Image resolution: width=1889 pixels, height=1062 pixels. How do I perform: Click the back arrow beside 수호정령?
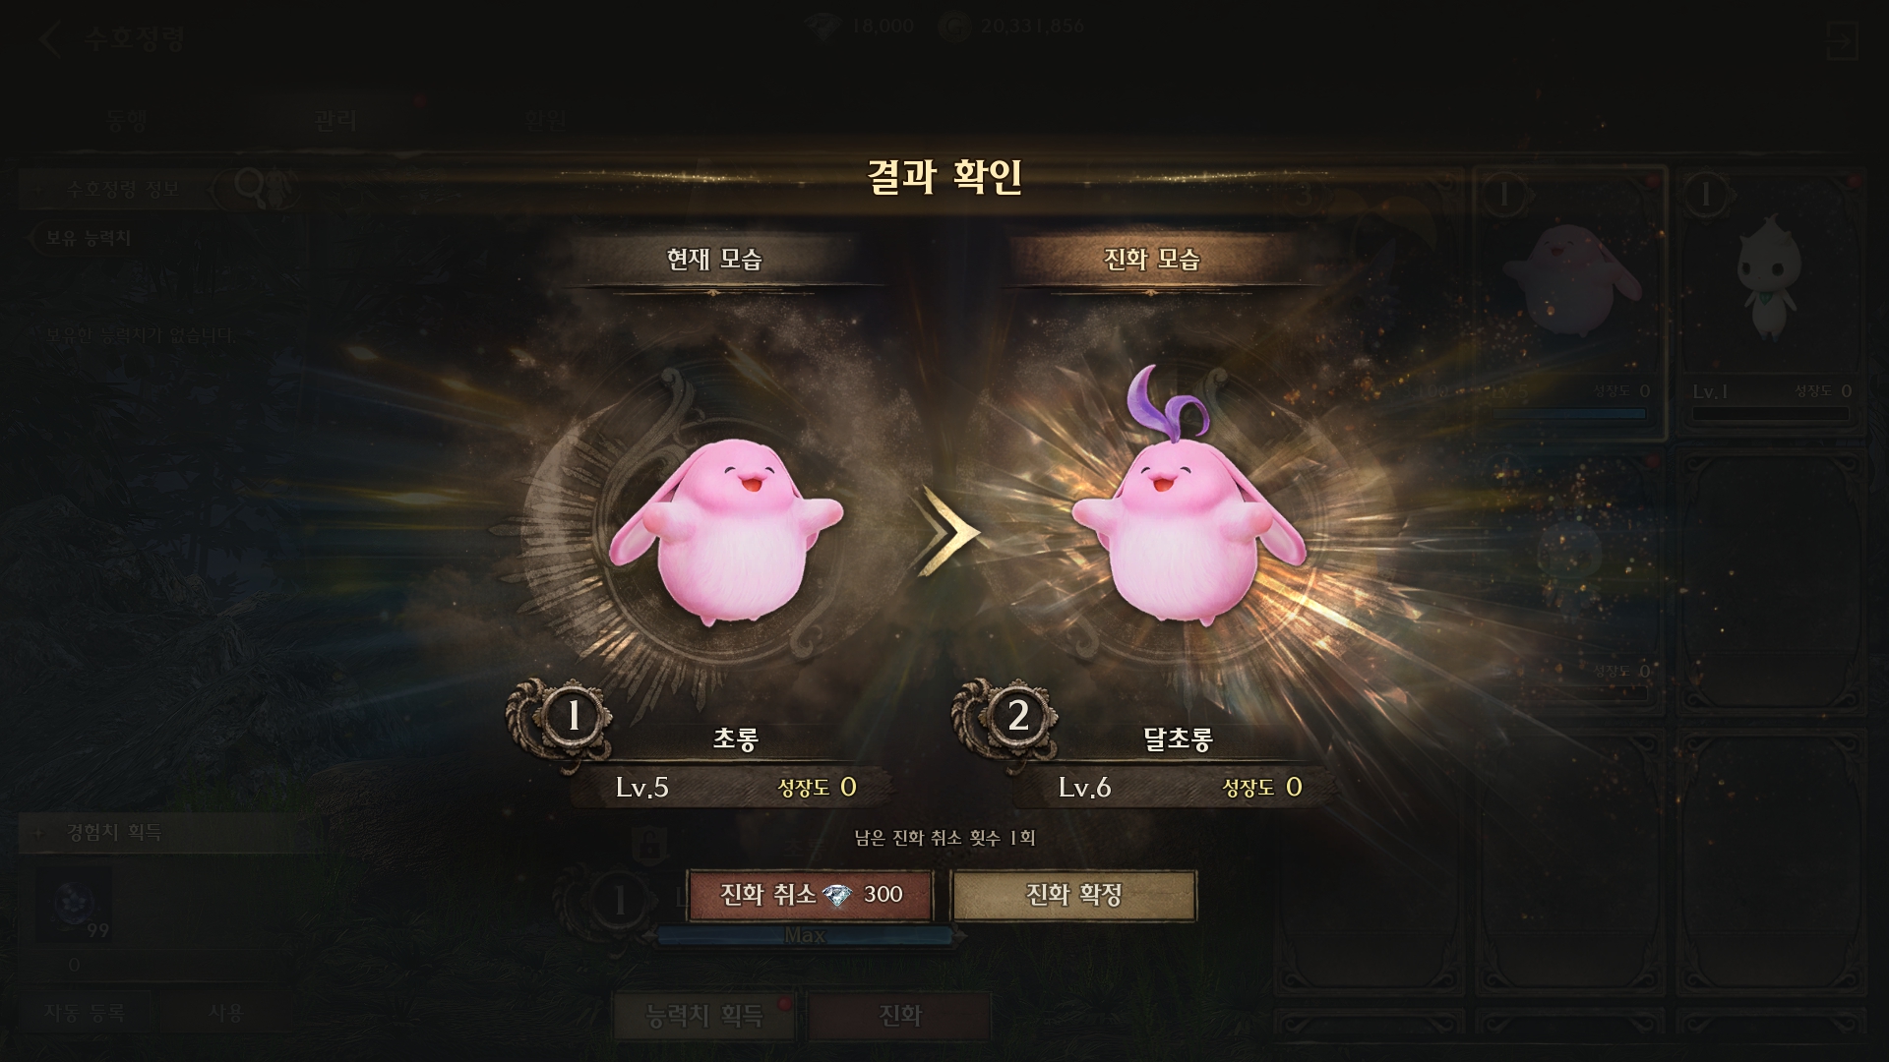(51, 40)
